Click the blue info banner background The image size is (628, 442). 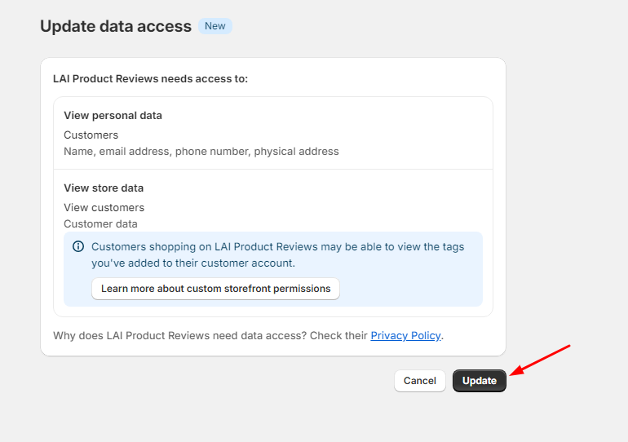click(273, 269)
